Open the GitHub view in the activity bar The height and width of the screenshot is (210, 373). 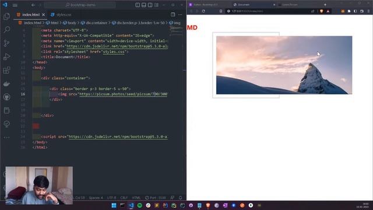point(6,97)
